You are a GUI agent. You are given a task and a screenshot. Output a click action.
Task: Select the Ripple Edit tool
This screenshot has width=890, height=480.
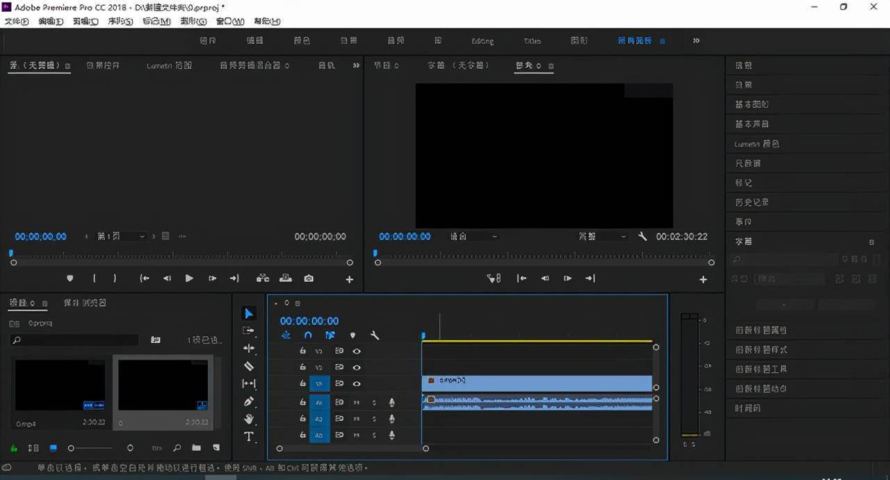249,349
